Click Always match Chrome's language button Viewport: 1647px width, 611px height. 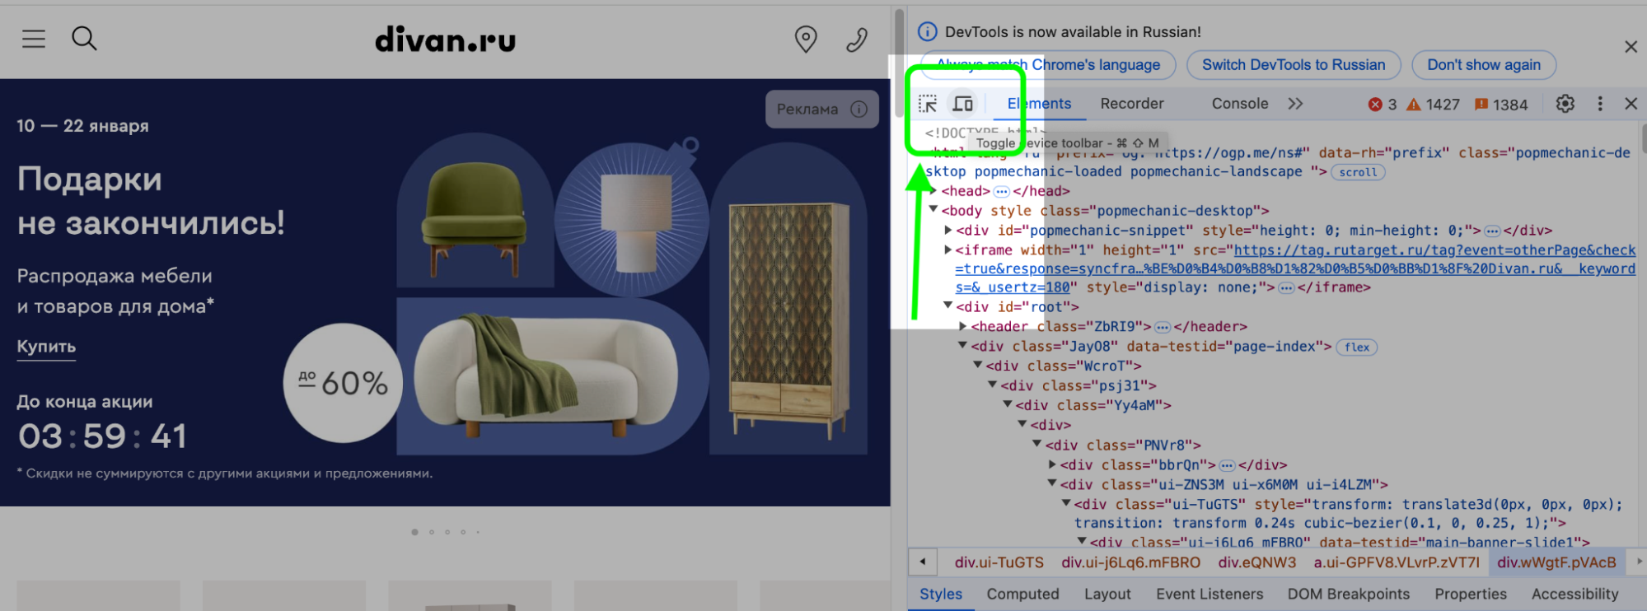coord(1048,65)
